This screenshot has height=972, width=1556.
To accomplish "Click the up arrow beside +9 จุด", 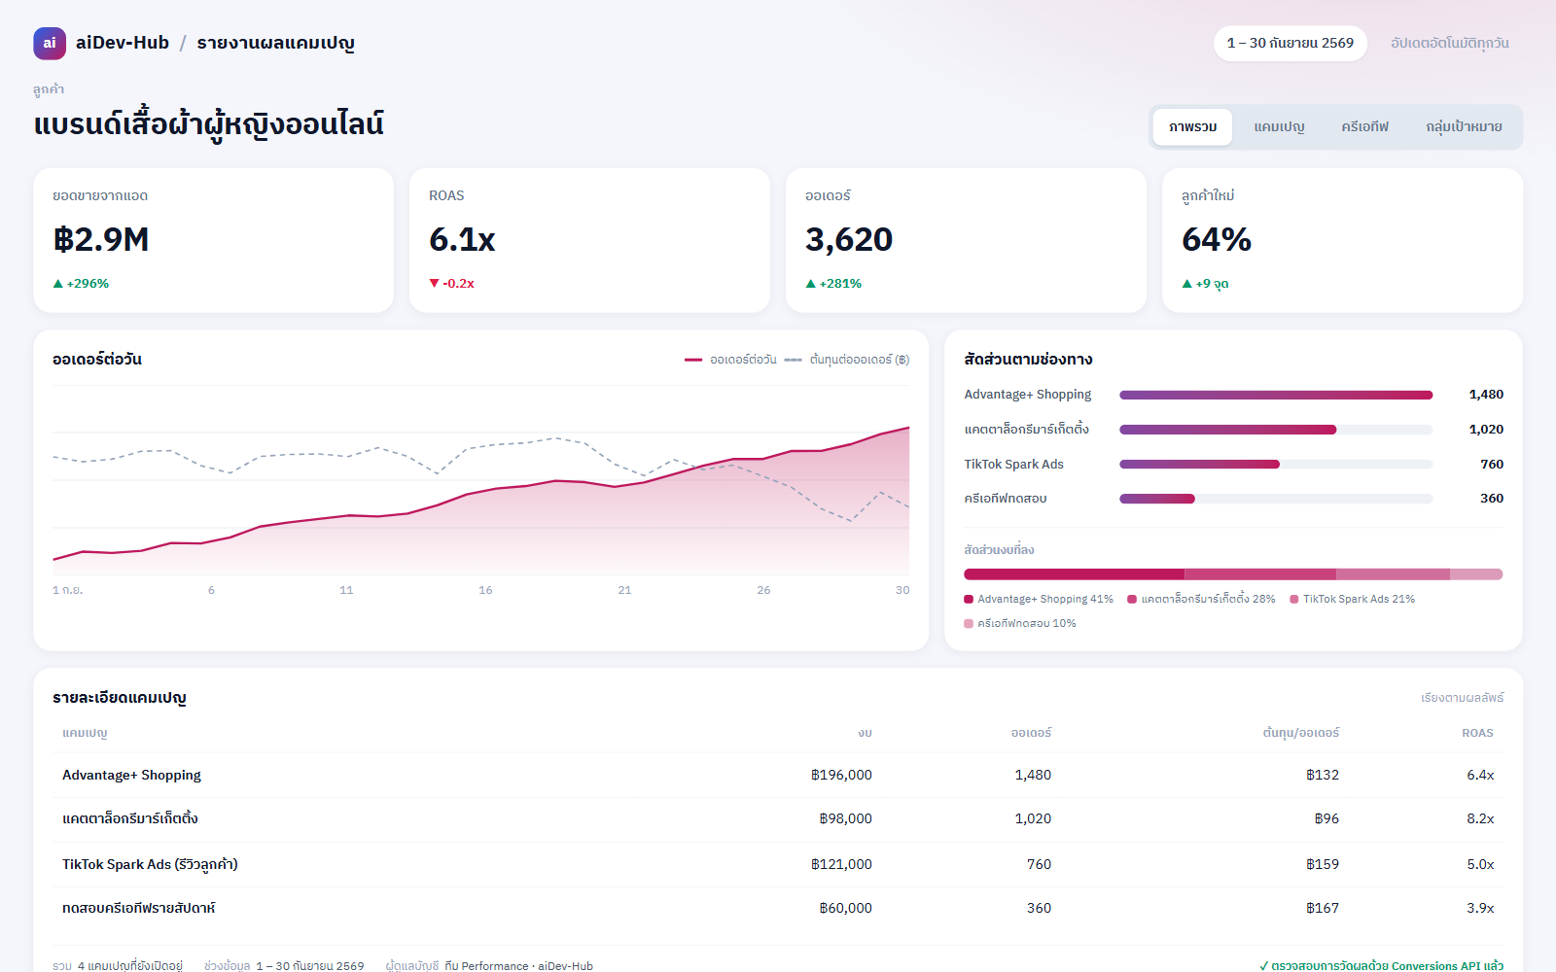I will [x=1187, y=284].
